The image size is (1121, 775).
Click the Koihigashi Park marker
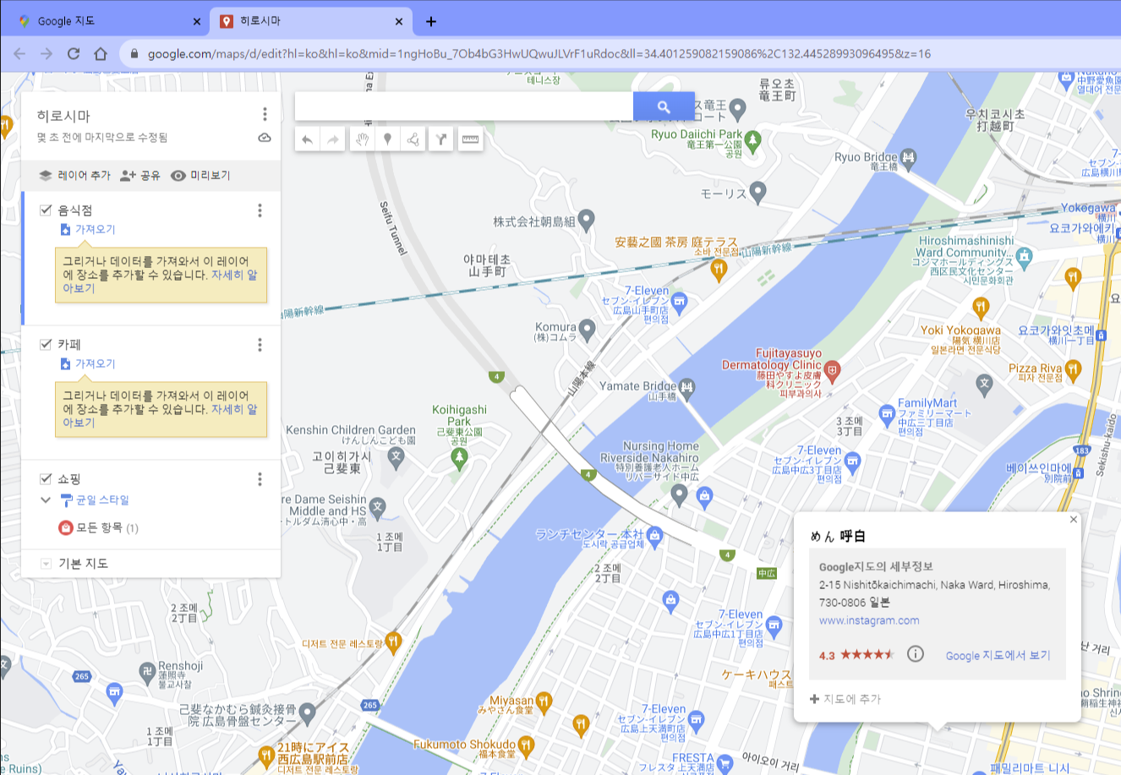point(459,459)
